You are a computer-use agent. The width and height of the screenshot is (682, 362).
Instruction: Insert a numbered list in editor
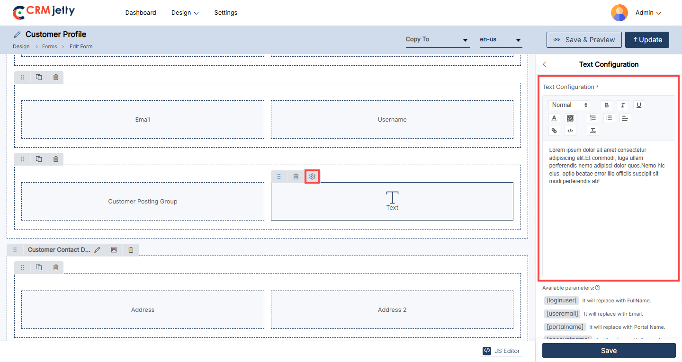point(593,118)
